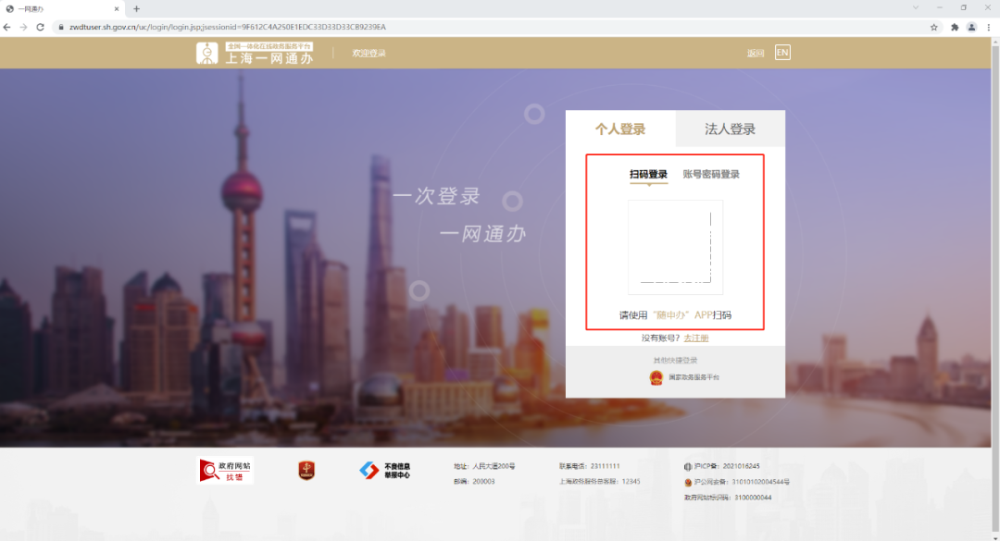Click 国家政务服务平台 quick login text
This screenshot has height=541, width=1000.
point(694,377)
